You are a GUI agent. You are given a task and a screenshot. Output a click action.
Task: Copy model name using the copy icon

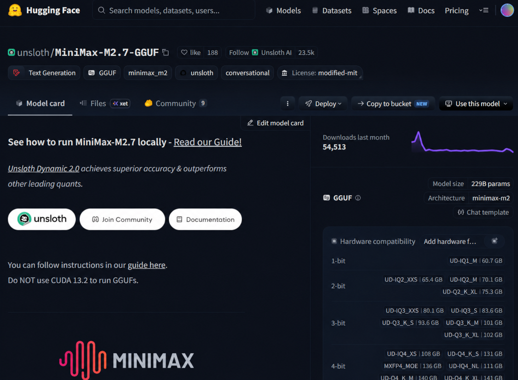[166, 52]
